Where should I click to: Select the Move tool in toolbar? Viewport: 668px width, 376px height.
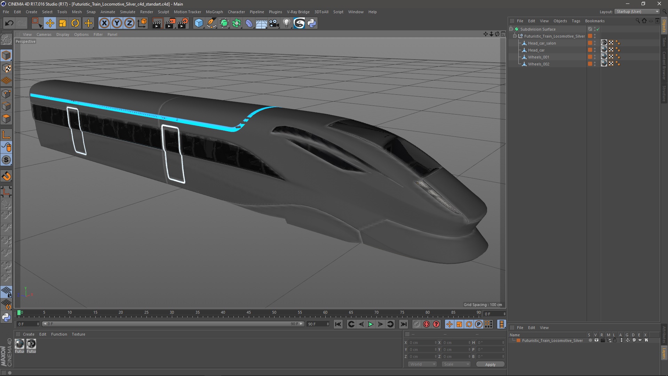pos(50,23)
